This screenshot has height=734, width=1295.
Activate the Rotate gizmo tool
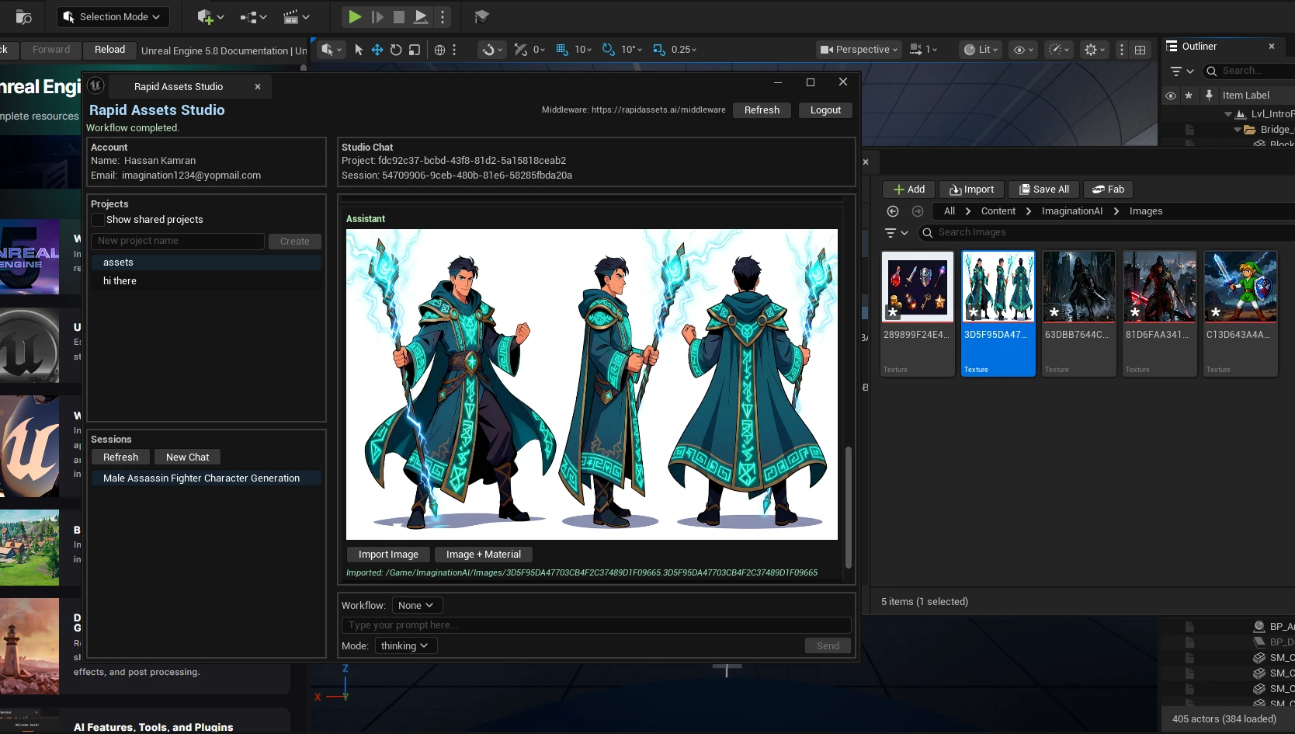click(396, 50)
